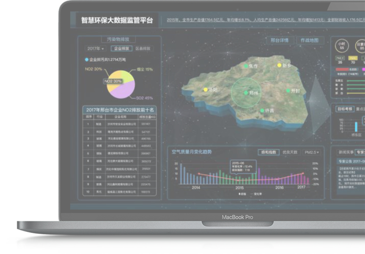Click the blue dot beside 企业排污共 total
This screenshot has width=365, height=254.
(87, 60)
